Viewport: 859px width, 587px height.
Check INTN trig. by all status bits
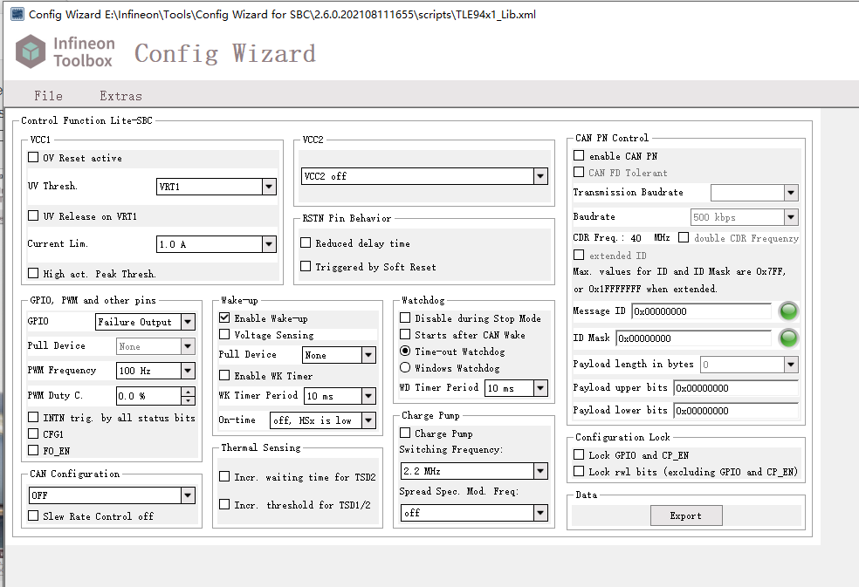click(x=33, y=417)
